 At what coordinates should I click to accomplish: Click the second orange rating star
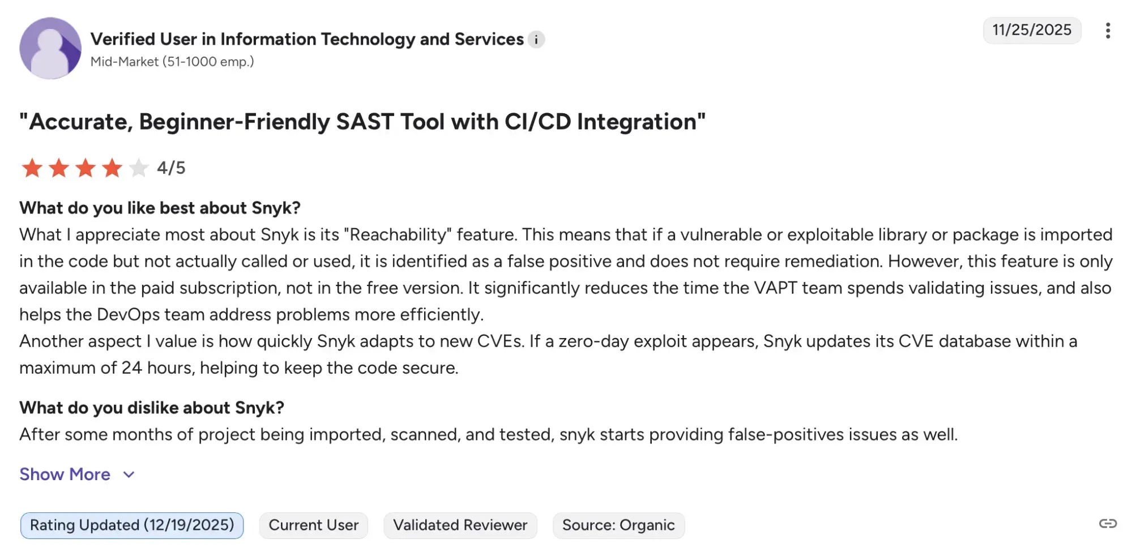[x=59, y=168]
